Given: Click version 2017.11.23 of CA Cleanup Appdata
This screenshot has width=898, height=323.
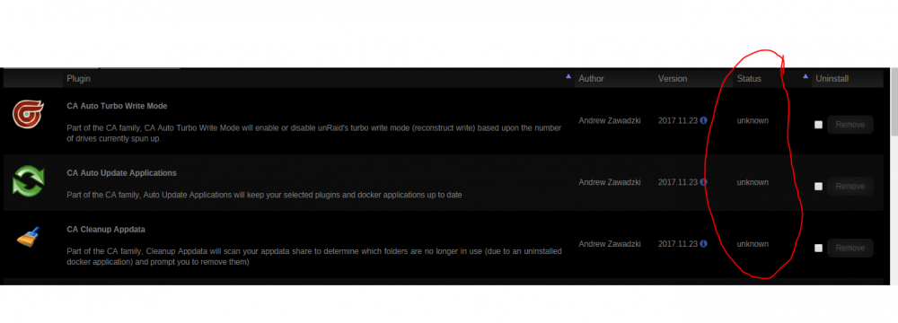Looking at the screenshot, I should pos(677,244).
